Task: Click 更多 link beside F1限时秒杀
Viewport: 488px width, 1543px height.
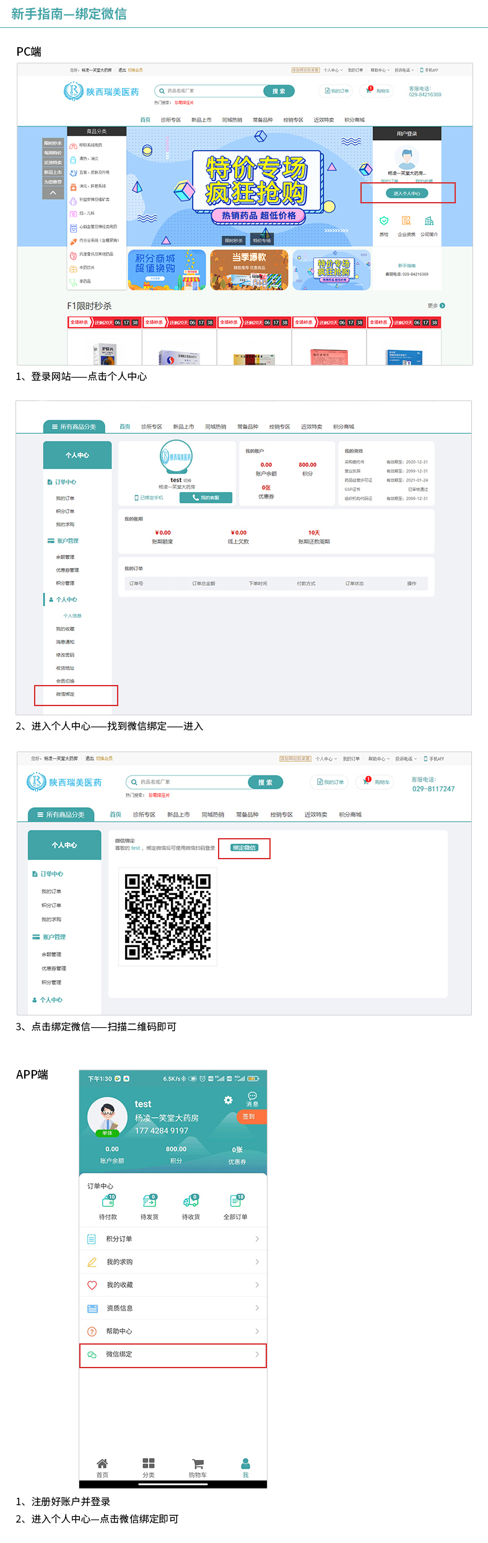Action: pyautogui.click(x=436, y=306)
